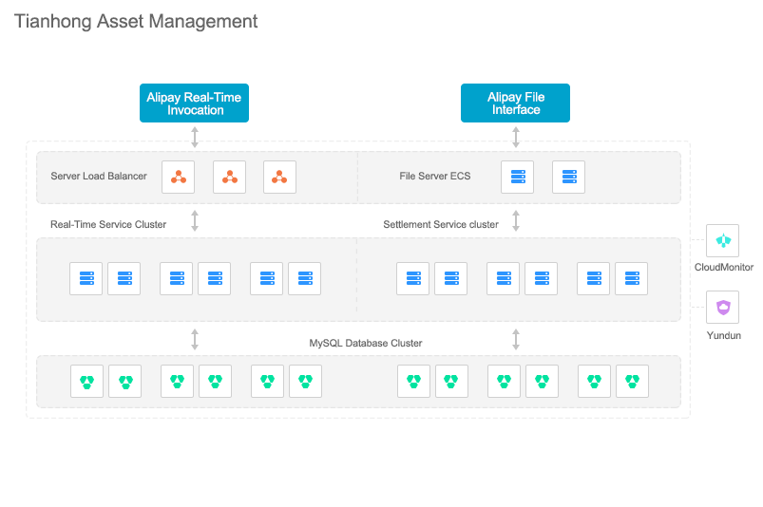
Task: Click the 'Yundun' text label
Action: [724, 335]
